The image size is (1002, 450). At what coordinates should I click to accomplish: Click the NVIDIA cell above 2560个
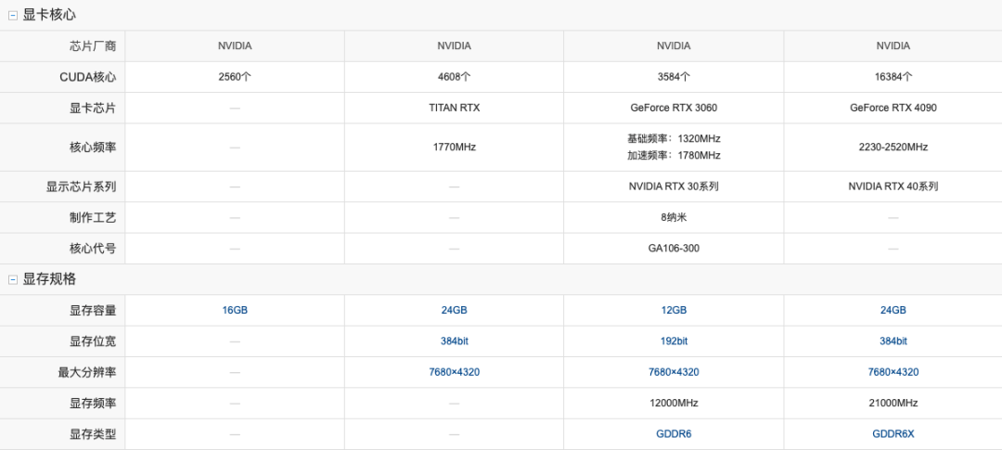235,46
